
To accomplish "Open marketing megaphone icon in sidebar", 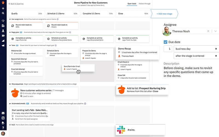I will (3, 45).
